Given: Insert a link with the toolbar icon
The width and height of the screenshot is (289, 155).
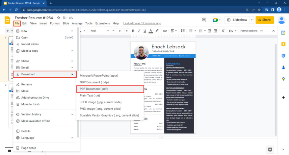Looking at the screenshot, I should point(165,31).
